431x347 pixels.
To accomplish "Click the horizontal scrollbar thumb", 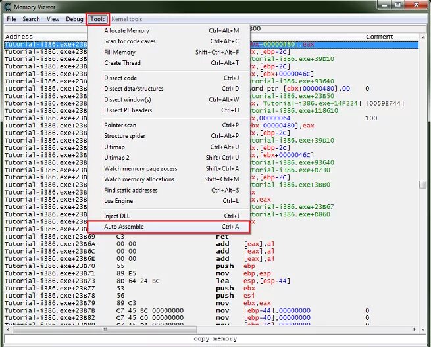I will [x=105, y=329].
